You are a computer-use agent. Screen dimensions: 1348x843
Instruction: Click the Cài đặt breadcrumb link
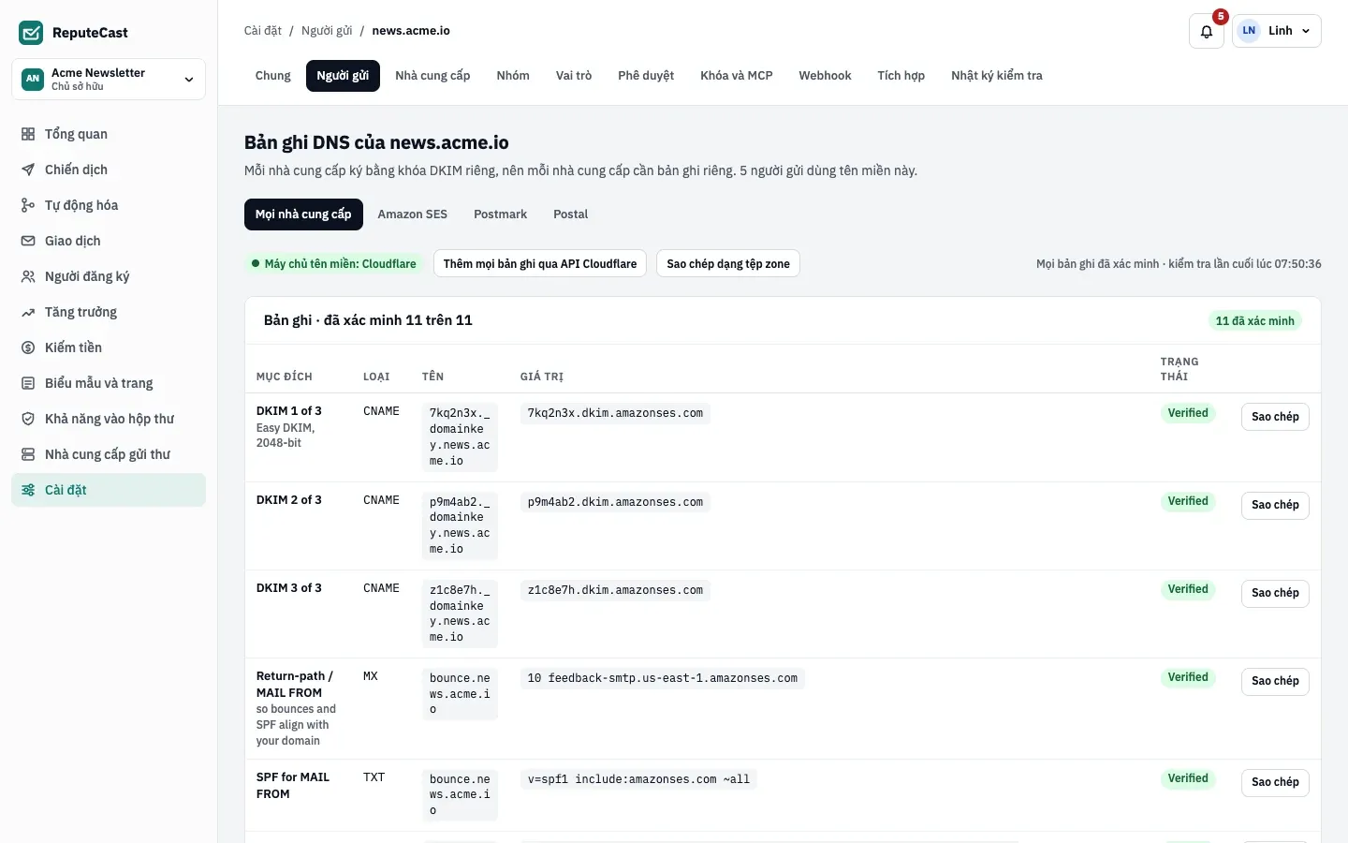pos(263,31)
